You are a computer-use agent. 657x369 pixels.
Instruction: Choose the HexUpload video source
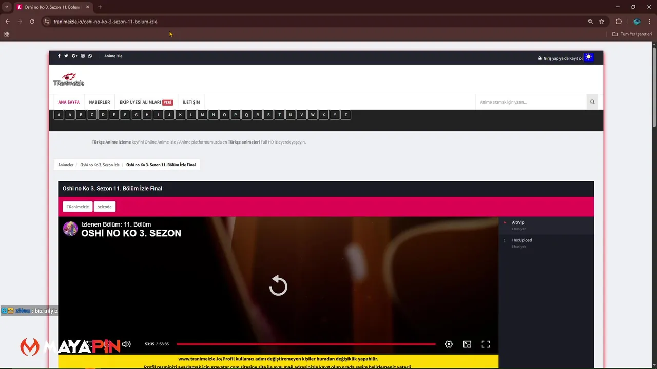(x=546, y=243)
